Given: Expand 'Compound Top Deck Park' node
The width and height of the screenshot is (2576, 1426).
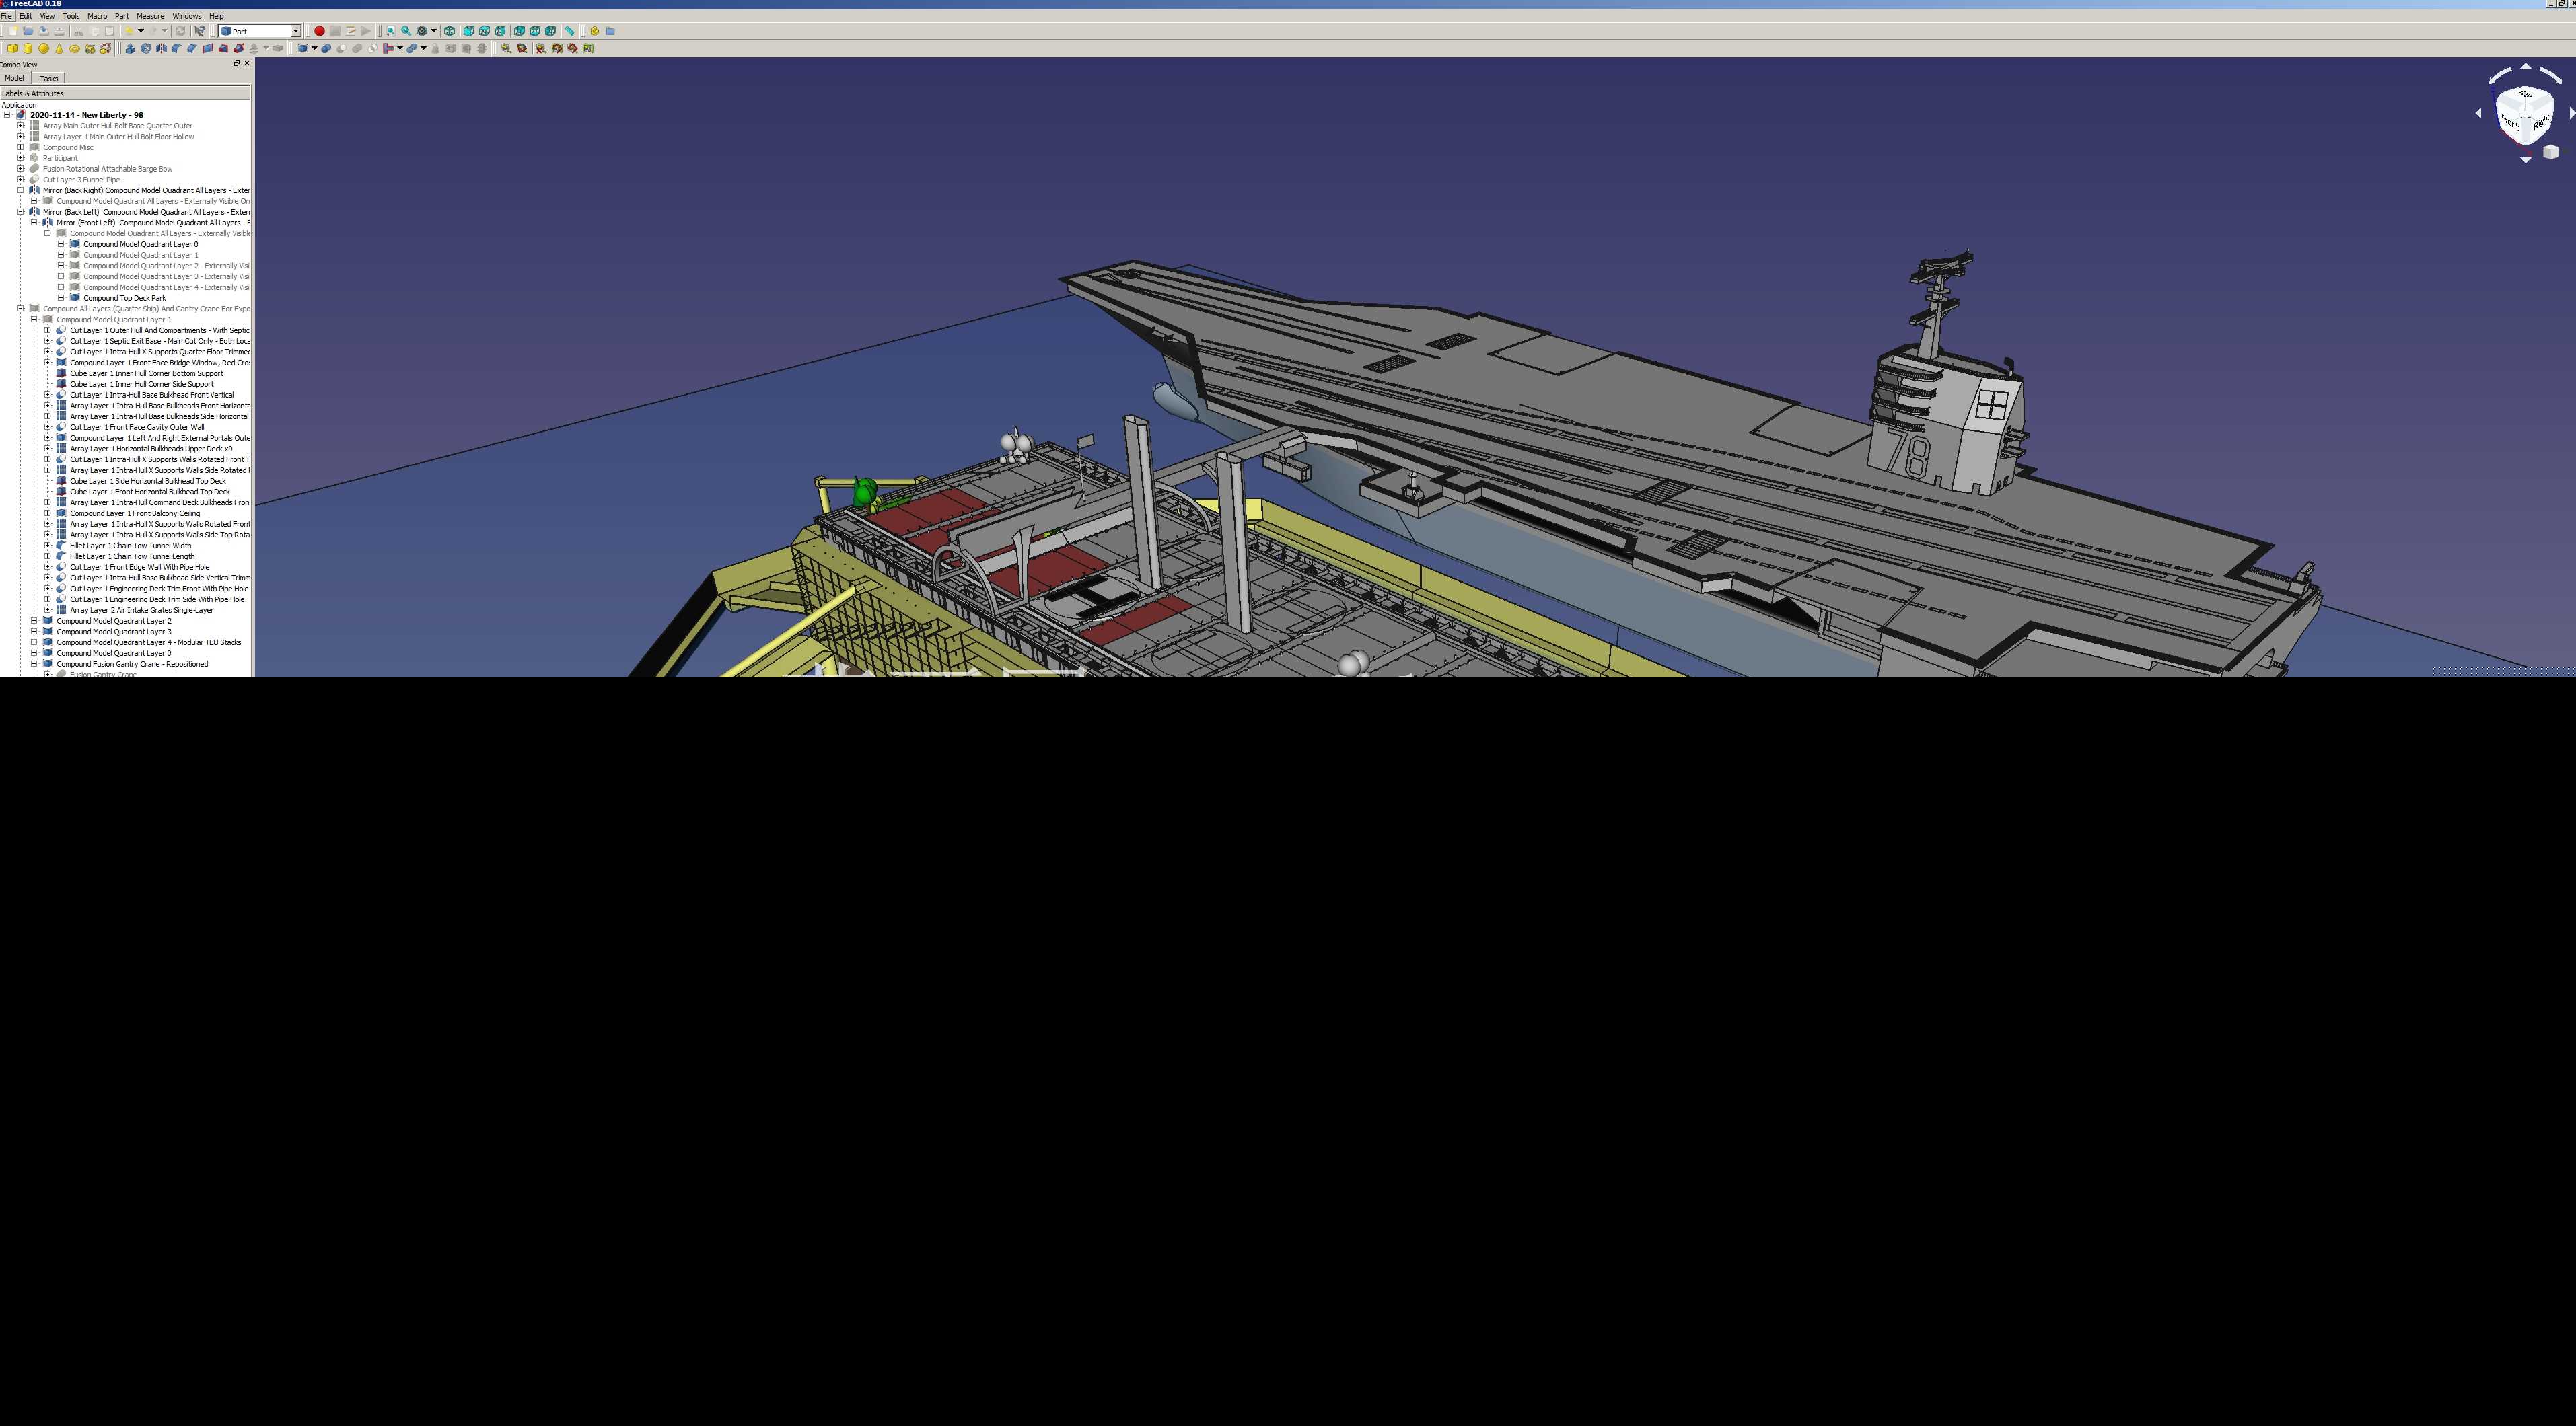Looking at the screenshot, I should pos(61,298).
